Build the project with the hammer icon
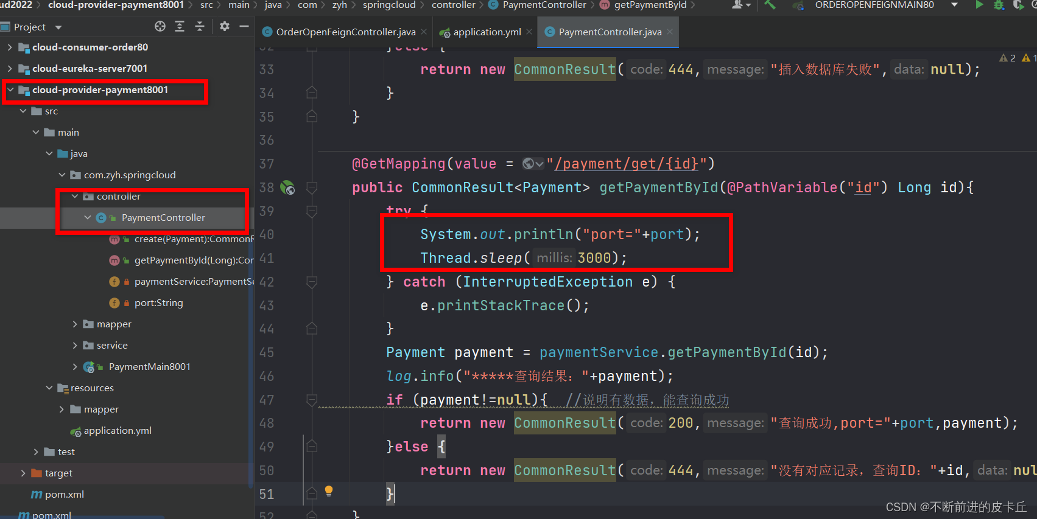 click(770, 5)
